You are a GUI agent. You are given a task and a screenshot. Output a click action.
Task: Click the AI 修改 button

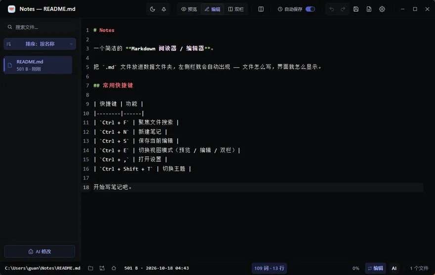[40, 251]
